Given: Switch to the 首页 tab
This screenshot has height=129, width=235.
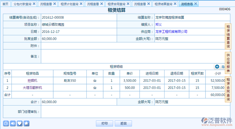Looking at the screenshot, I should pyautogui.click(x=5, y=4).
